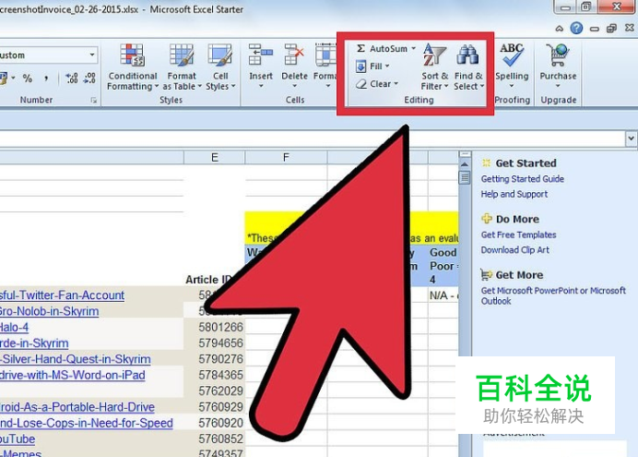638x457 pixels.
Task: Click the Clear eraser icon
Action: 360,84
